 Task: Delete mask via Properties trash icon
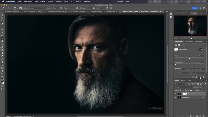[203, 77]
